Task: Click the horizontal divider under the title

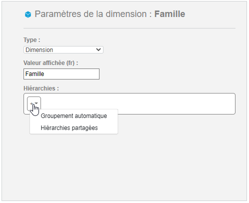Action: (129, 28)
